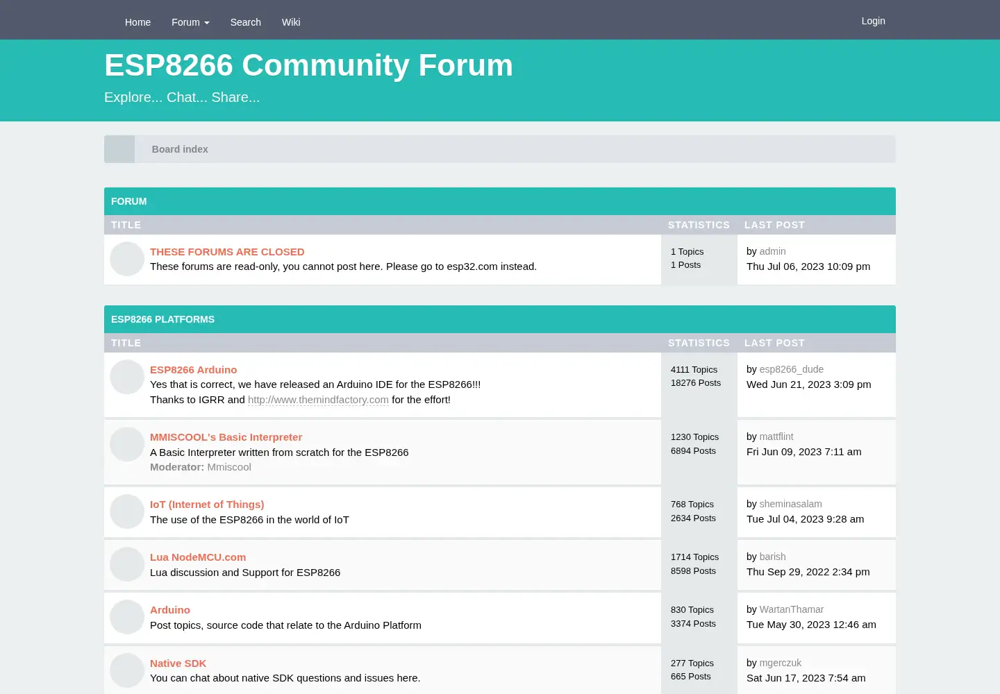Click the forum icon beside ESP8266 Arduino
Screen dimensions: 1000x694
point(127,377)
